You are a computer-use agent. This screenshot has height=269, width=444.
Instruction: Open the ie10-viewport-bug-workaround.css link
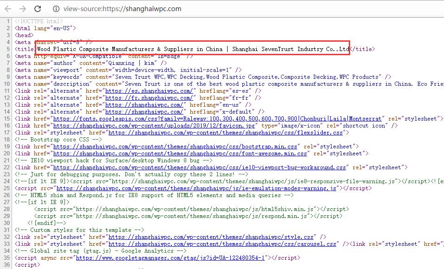coord(199,167)
